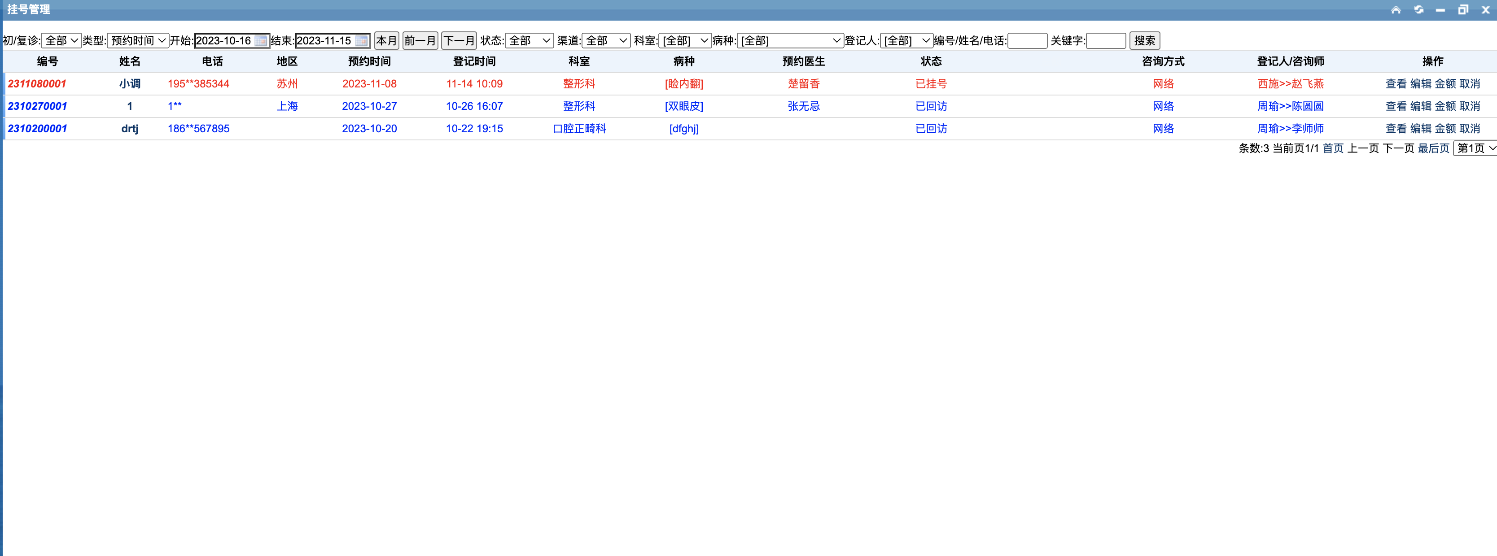Click consultant 周瑜>>李师师
Image resolution: width=1497 pixels, height=556 pixels.
click(x=1291, y=129)
